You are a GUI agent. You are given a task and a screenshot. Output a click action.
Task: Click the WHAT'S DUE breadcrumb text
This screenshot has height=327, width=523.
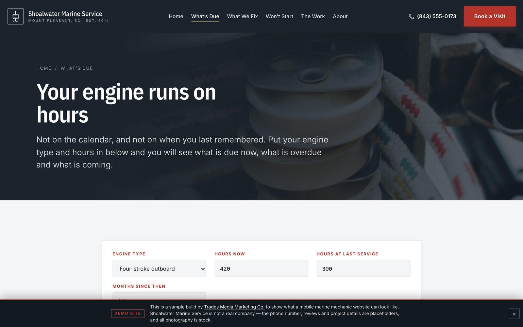[77, 68]
